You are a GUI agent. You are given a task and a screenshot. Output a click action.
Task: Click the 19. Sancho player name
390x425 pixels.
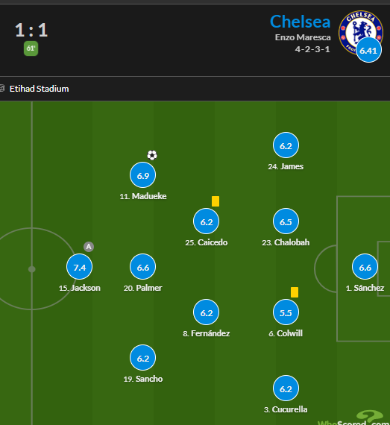(x=143, y=379)
